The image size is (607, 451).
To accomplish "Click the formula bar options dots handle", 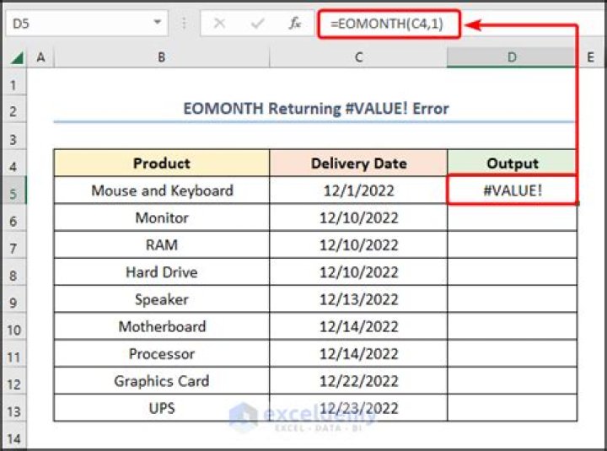I will 184,24.
